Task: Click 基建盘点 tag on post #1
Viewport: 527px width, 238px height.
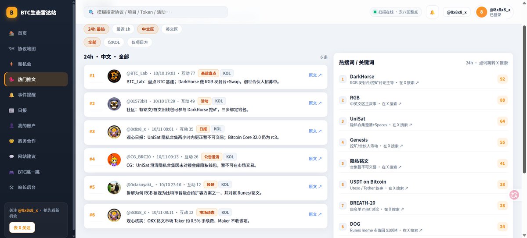Action: coord(208,73)
